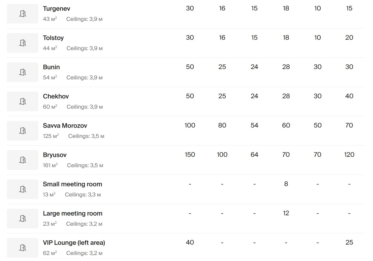Click the Chekhov room title
This screenshot has width=373, height=261.
tap(56, 96)
